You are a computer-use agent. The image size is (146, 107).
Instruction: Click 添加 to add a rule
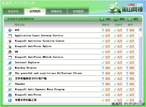point(108,19)
